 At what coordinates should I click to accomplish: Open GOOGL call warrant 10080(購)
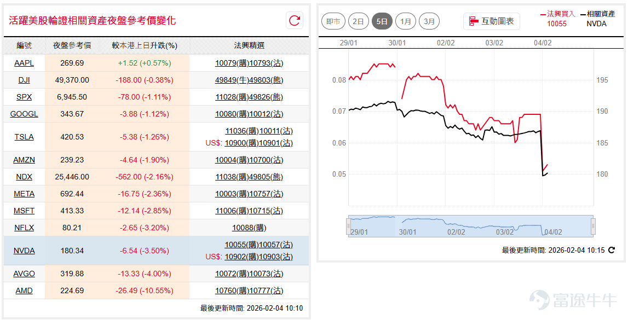pyautogui.click(x=232, y=114)
